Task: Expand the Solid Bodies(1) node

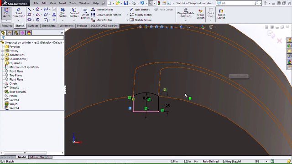Action: [2, 59]
